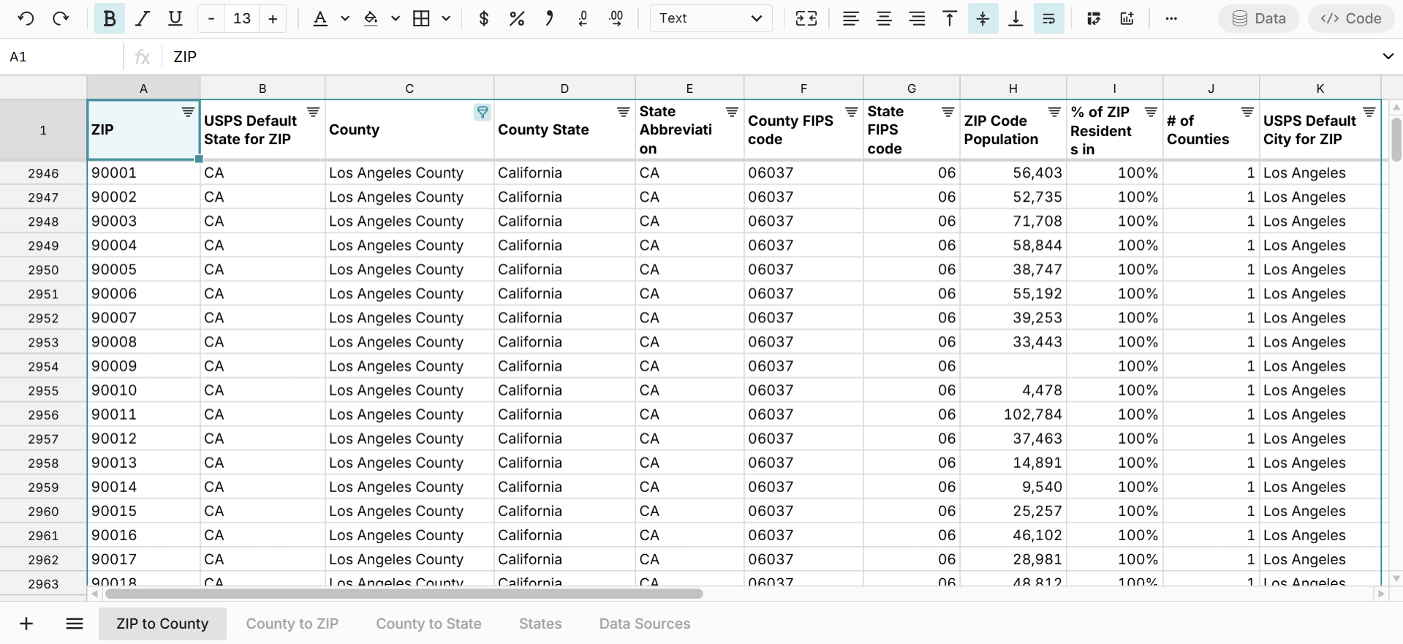Align text to the top
Image resolution: width=1403 pixels, height=644 pixels.
point(949,18)
